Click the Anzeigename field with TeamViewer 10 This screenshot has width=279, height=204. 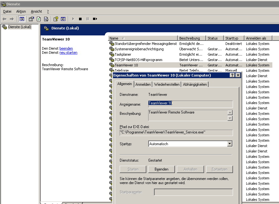click(x=190, y=104)
